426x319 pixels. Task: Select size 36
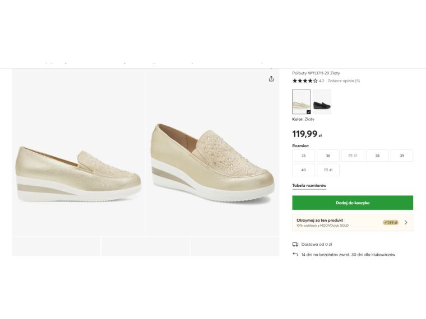328,156
